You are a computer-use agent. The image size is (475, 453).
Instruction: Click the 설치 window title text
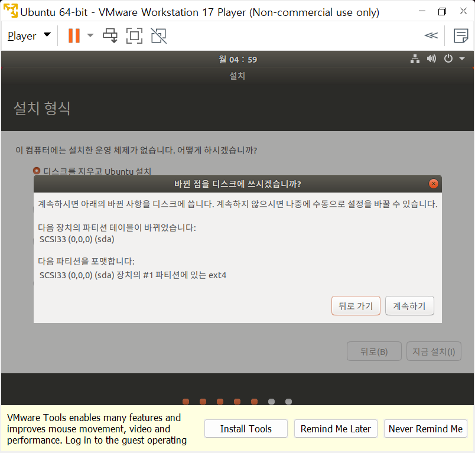[x=237, y=76]
